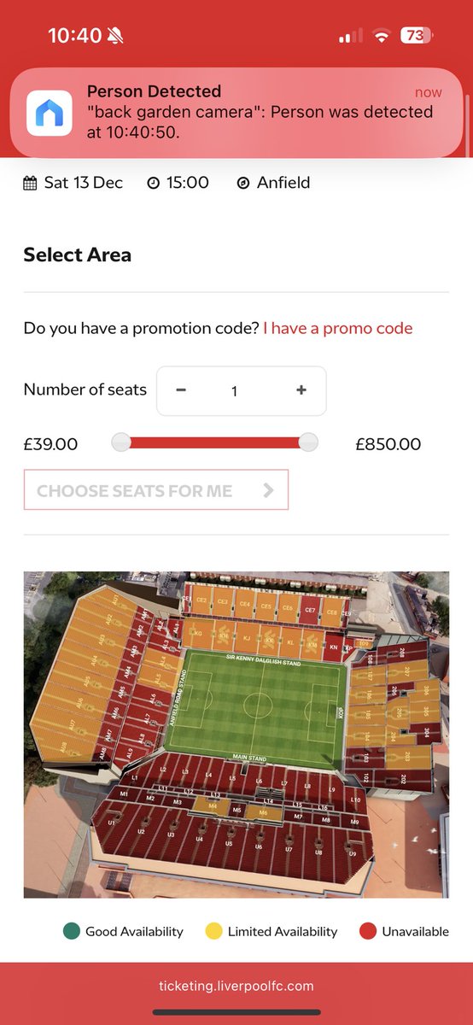Tap the ticketing.liverpoolfc.com address bar
473x1025 pixels.
click(236, 986)
